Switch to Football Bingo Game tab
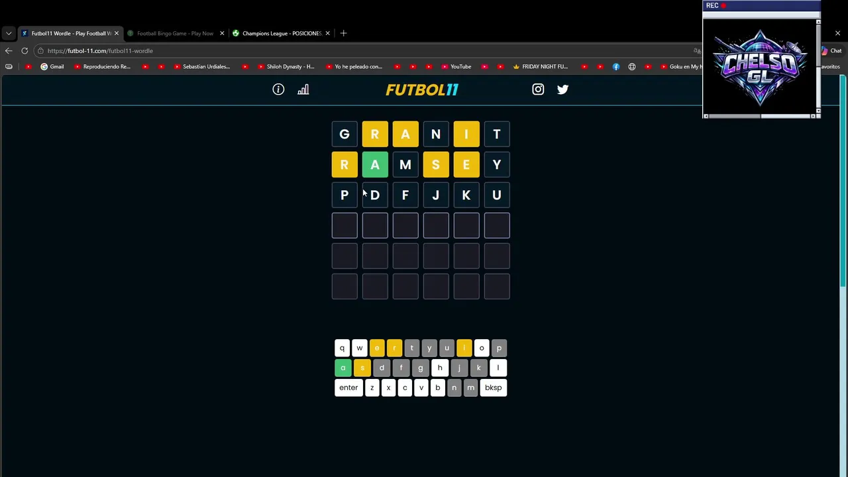The width and height of the screenshot is (848, 477). coord(175,33)
